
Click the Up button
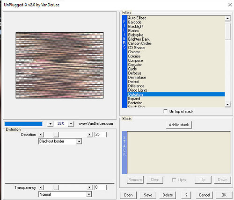203,180
